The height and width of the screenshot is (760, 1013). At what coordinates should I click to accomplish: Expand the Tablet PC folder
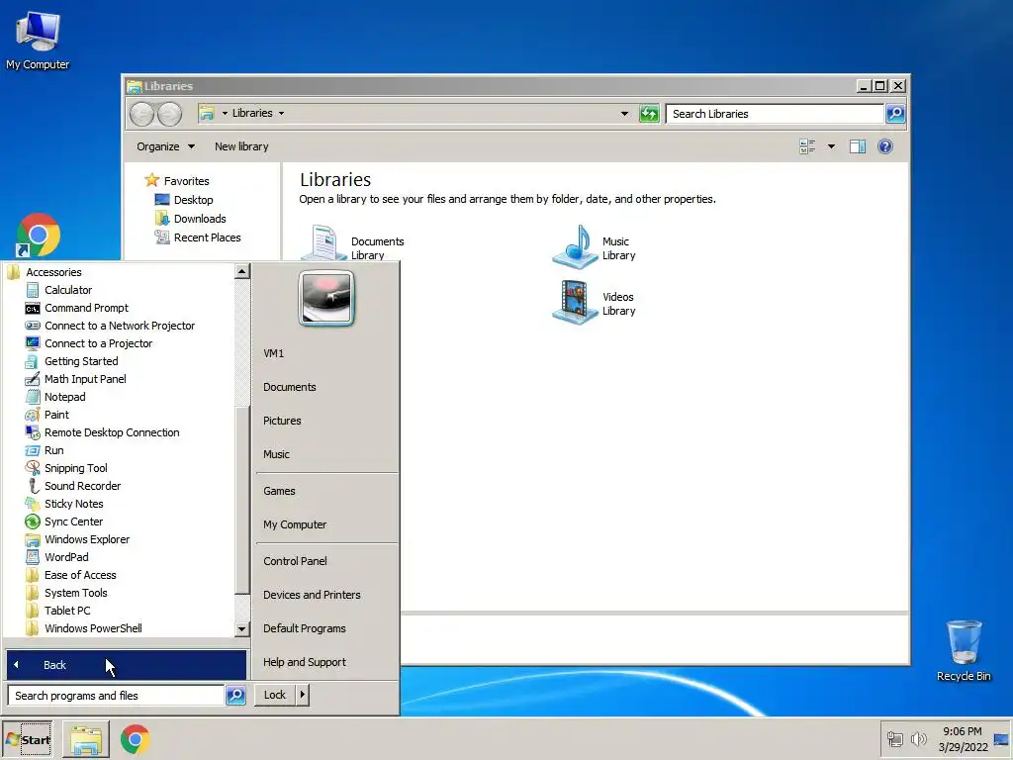coord(67,611)
